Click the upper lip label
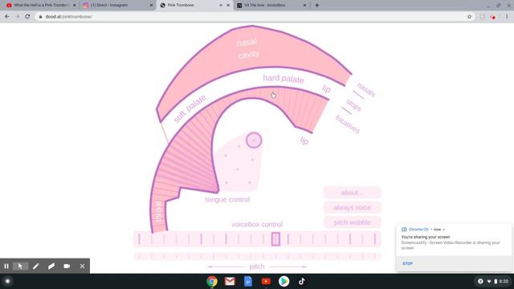 coord(326,89)
